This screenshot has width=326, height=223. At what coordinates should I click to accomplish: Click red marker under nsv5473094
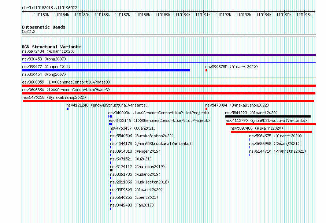[x=206, y=109]
